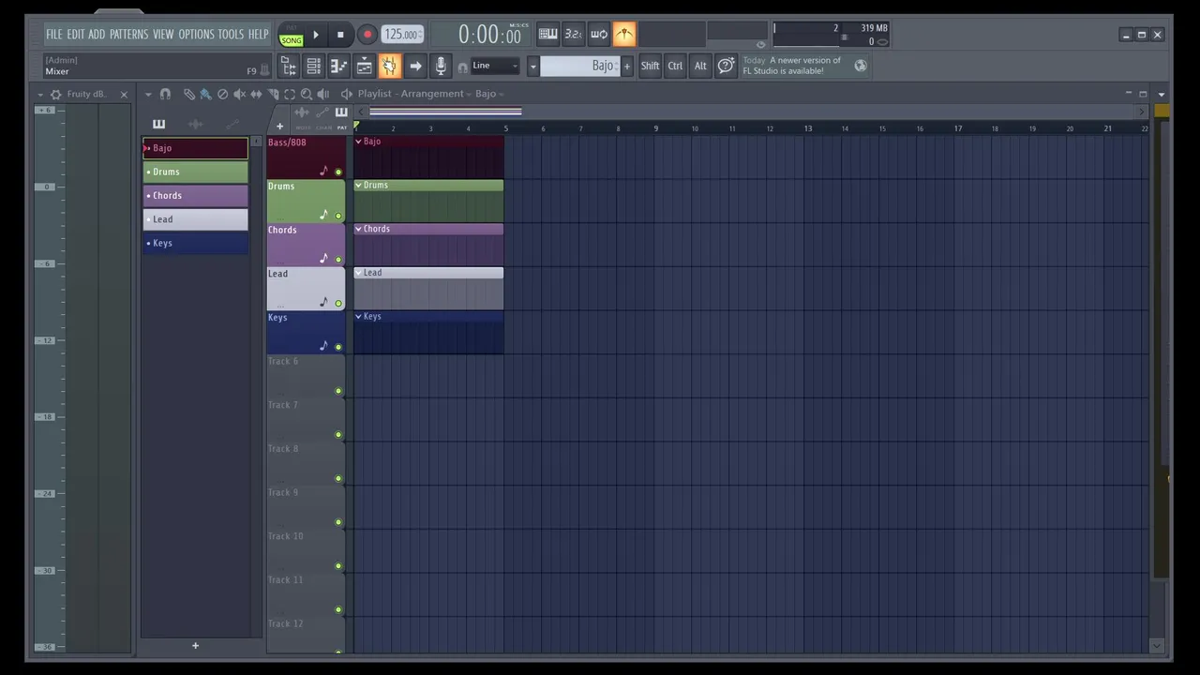Open the Channel rack icon
The image size is (1200, 675).
(x=314, y=66)
